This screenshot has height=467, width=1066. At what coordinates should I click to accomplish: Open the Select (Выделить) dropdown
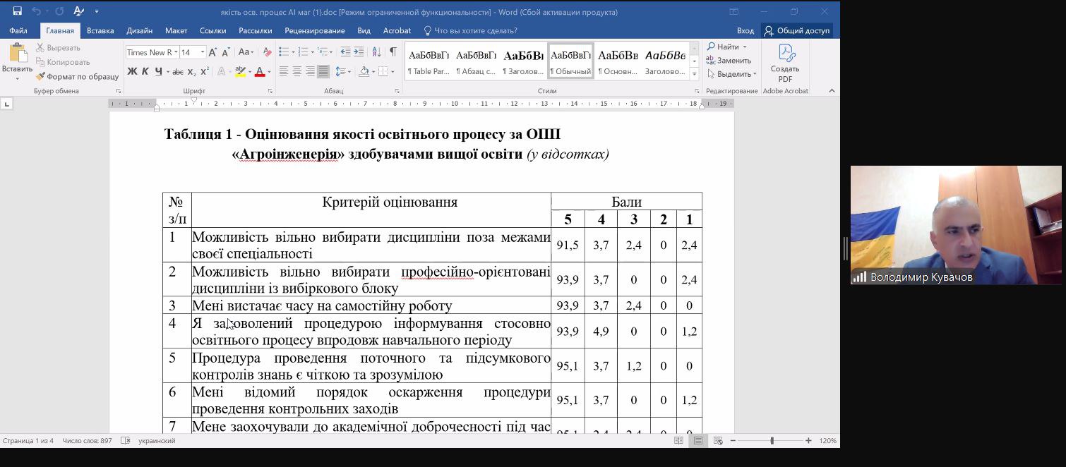732,74
